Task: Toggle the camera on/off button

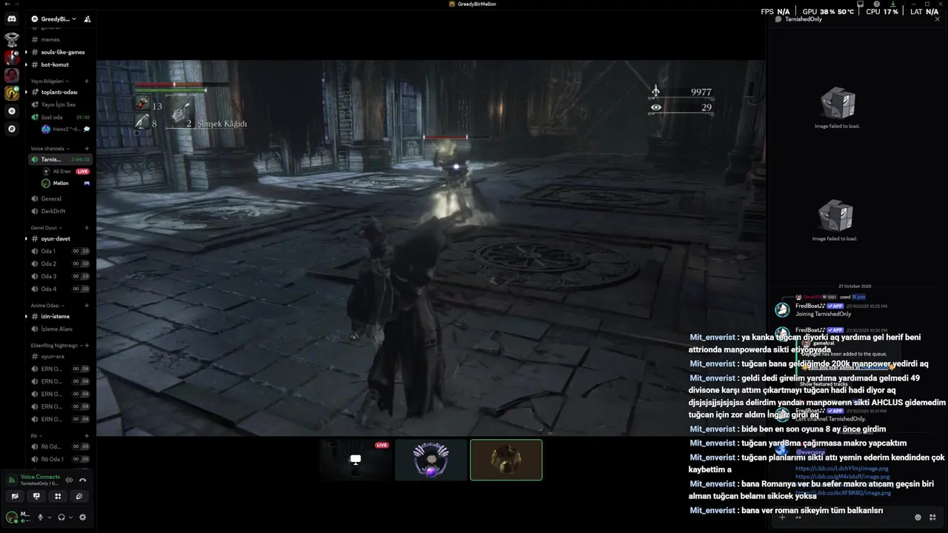Action: pos(15,496)
